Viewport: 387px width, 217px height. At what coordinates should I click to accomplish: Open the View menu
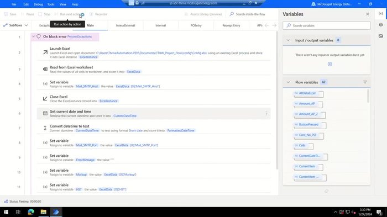63,4
